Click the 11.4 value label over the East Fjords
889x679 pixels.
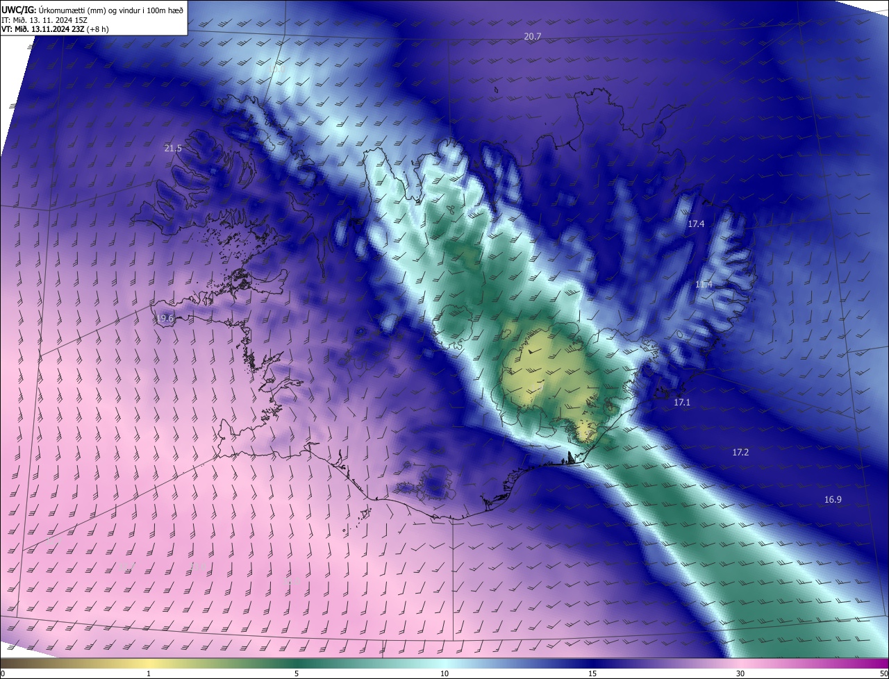[x=704, y=285]
